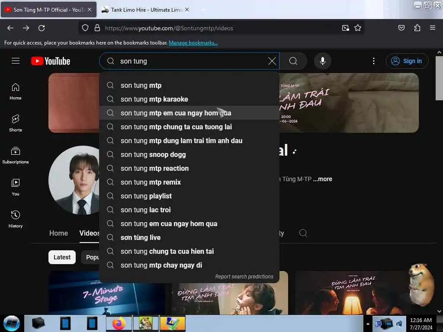The height and width of the screenshot is (332, 443).
Task: Choose suggestion 'son tung playlist'
Action: click(x=189, y=196)
